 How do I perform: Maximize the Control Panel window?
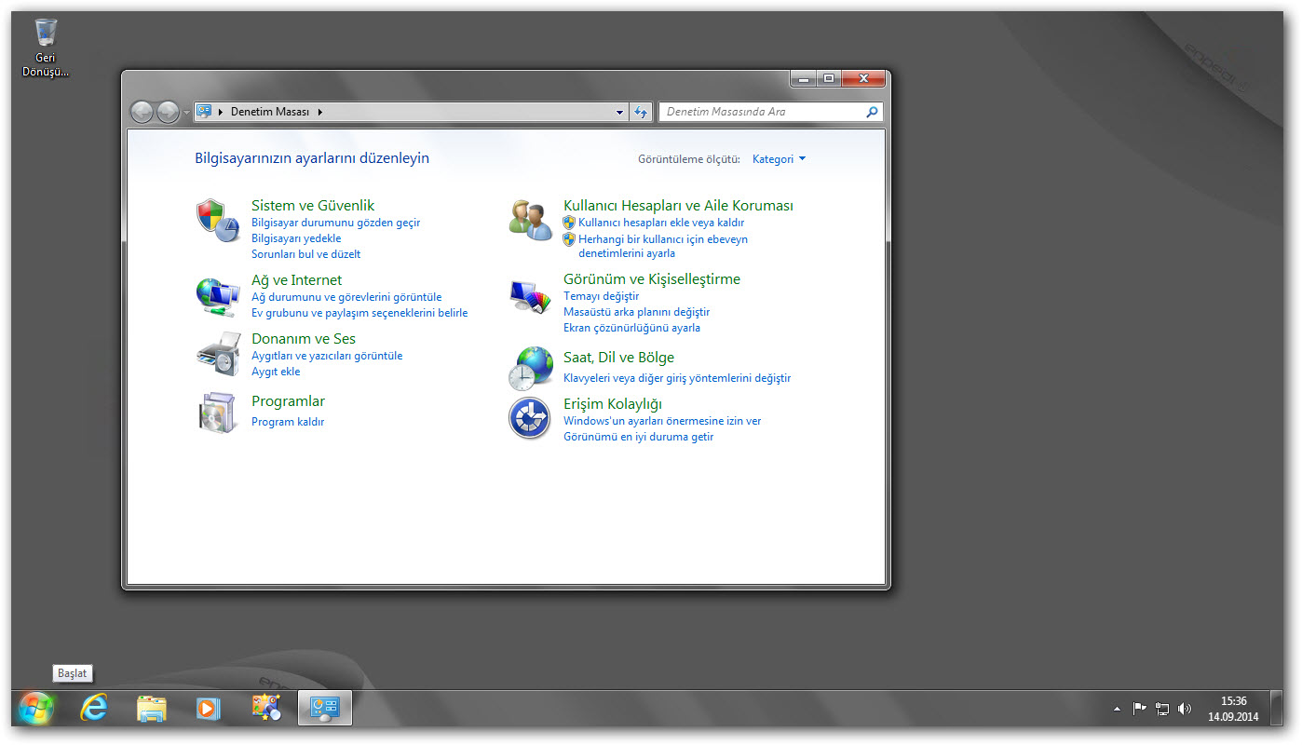tap(829, 78)
